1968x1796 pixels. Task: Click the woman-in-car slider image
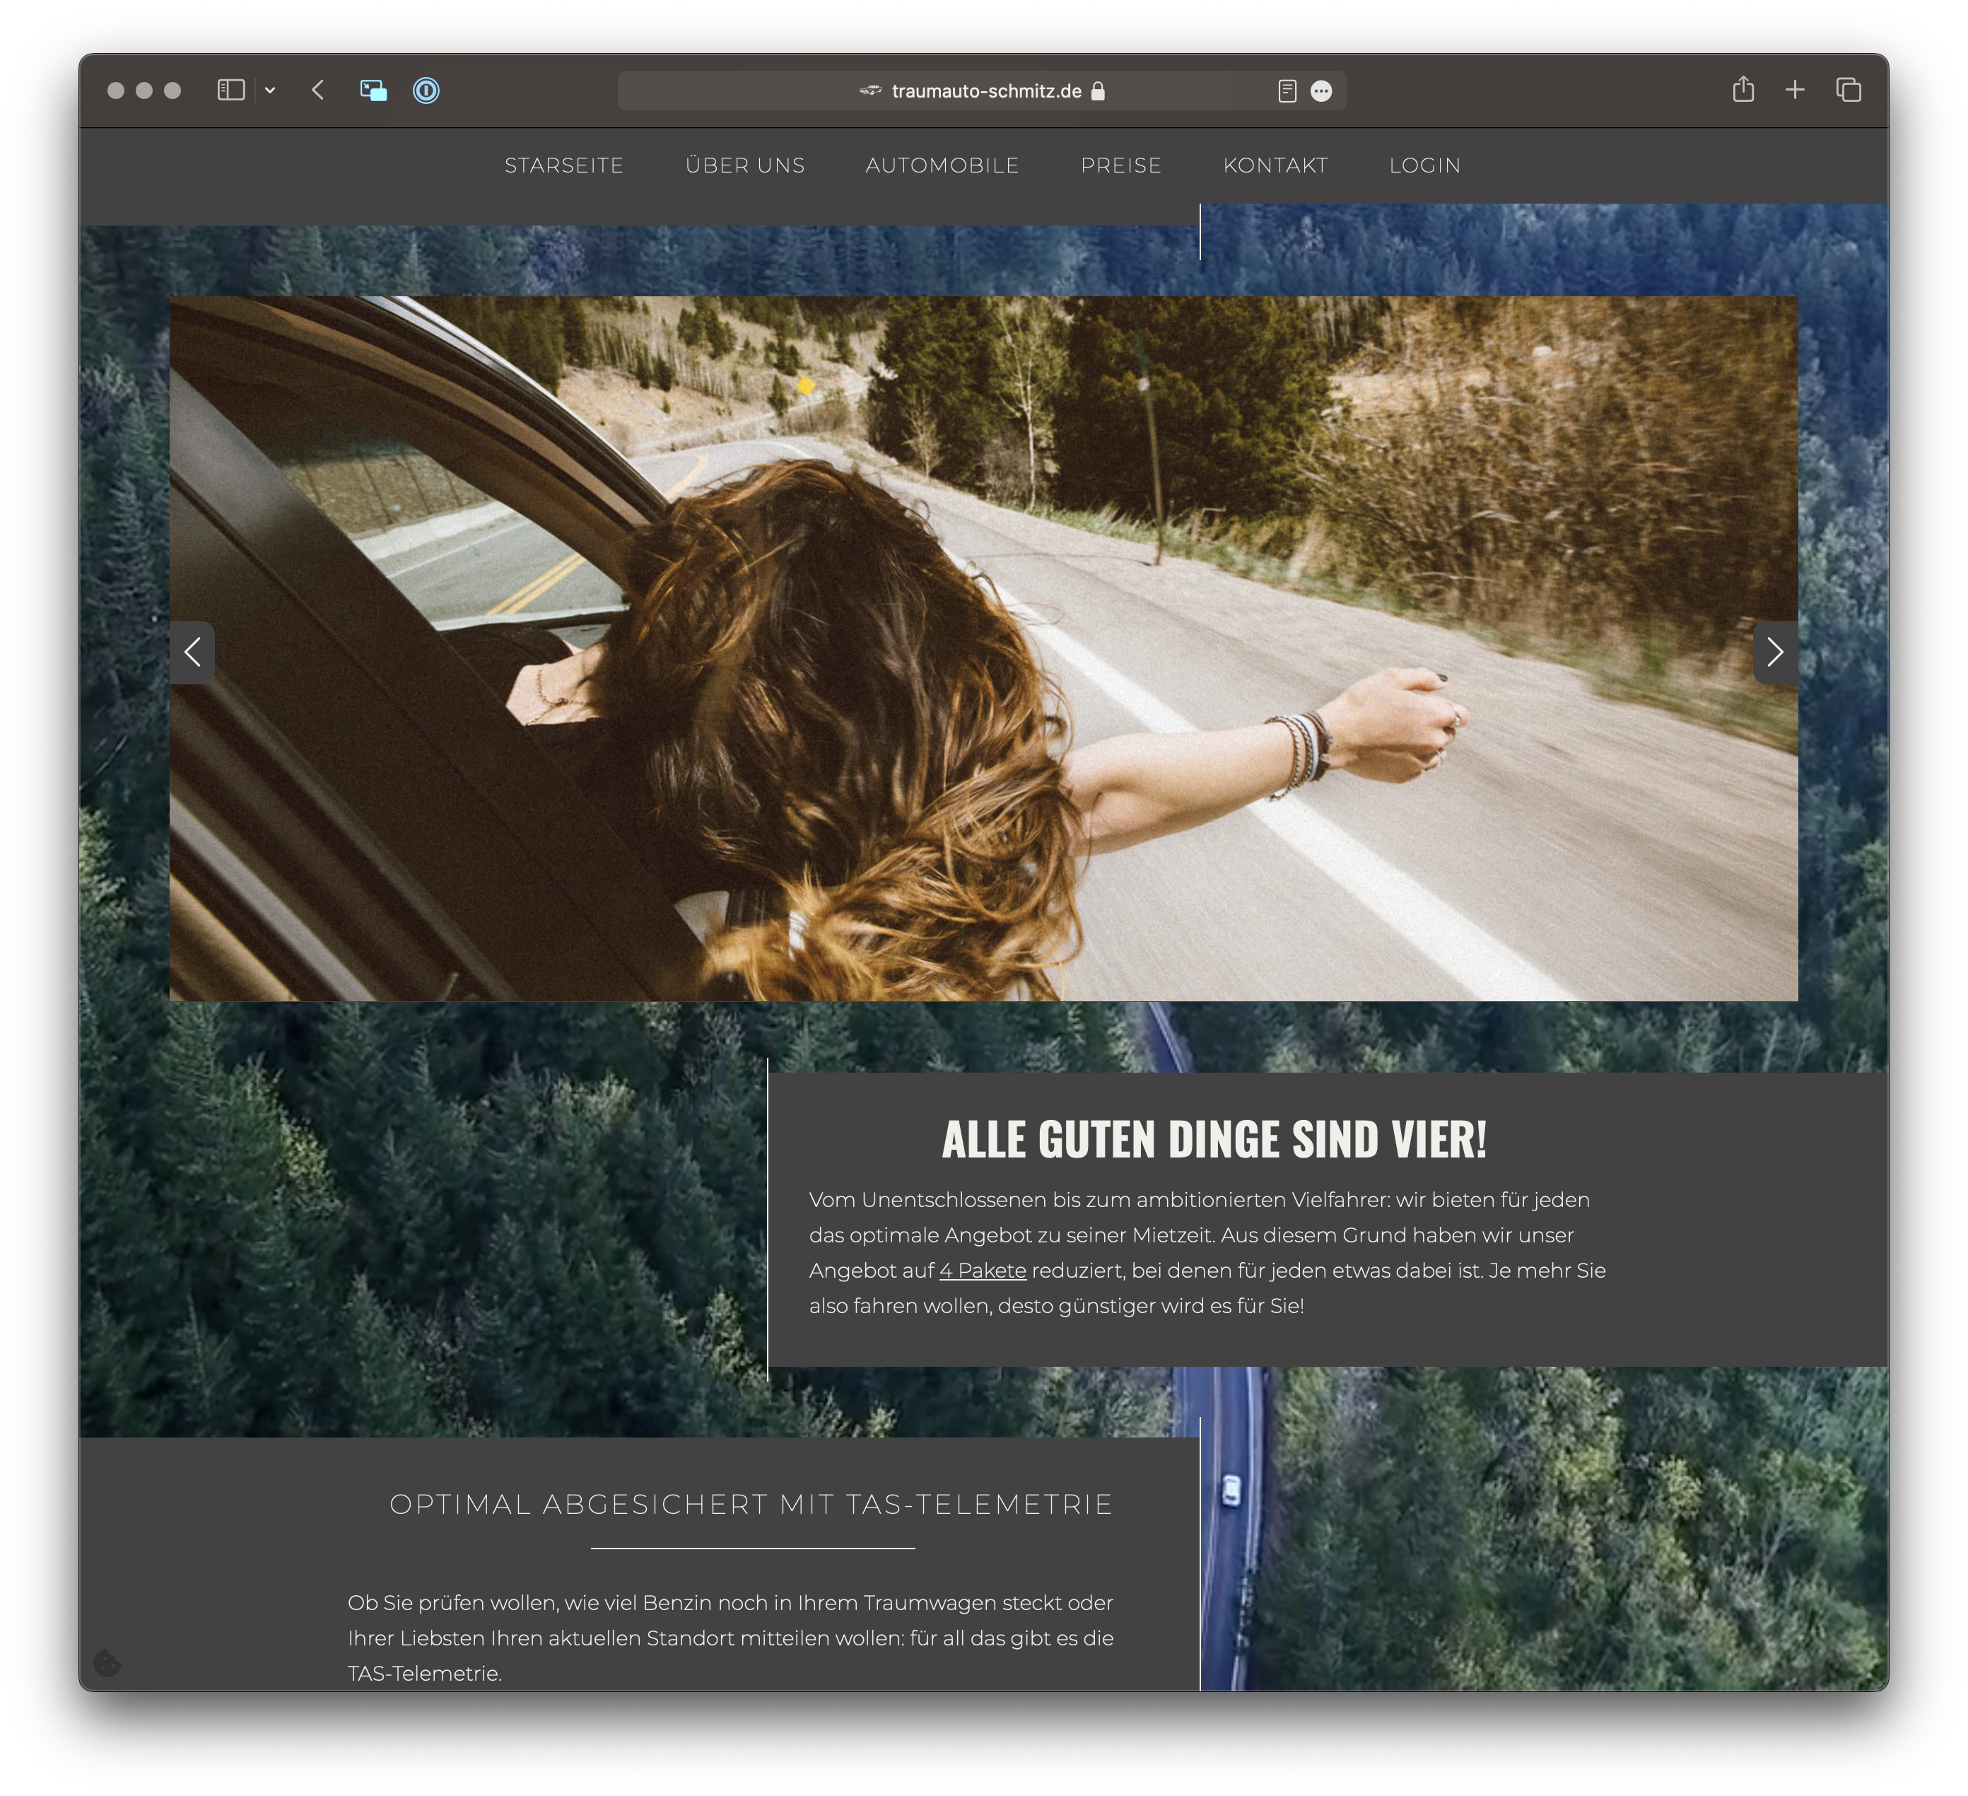(983, 648)
